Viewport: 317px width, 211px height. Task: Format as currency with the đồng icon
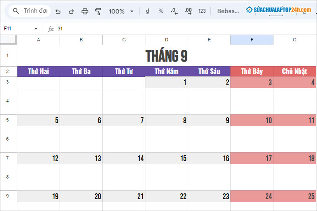pos(147,11)
